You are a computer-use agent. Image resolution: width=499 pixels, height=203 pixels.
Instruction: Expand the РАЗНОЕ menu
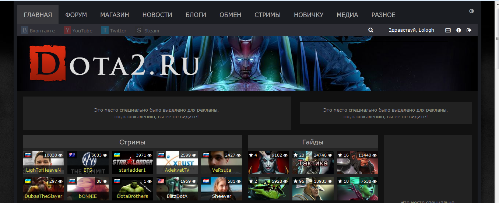pos(383,15)
